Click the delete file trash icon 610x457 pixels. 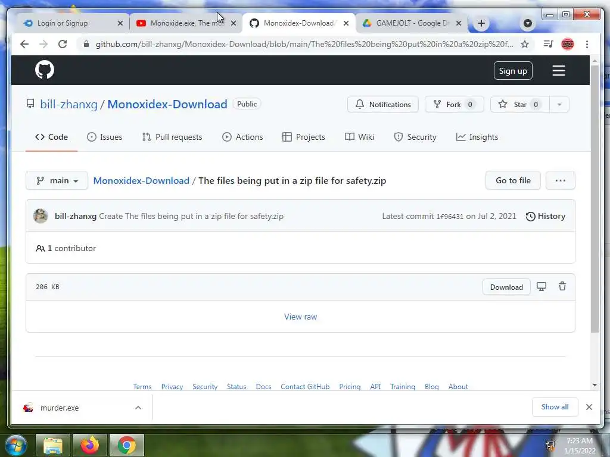coord(562,286)
